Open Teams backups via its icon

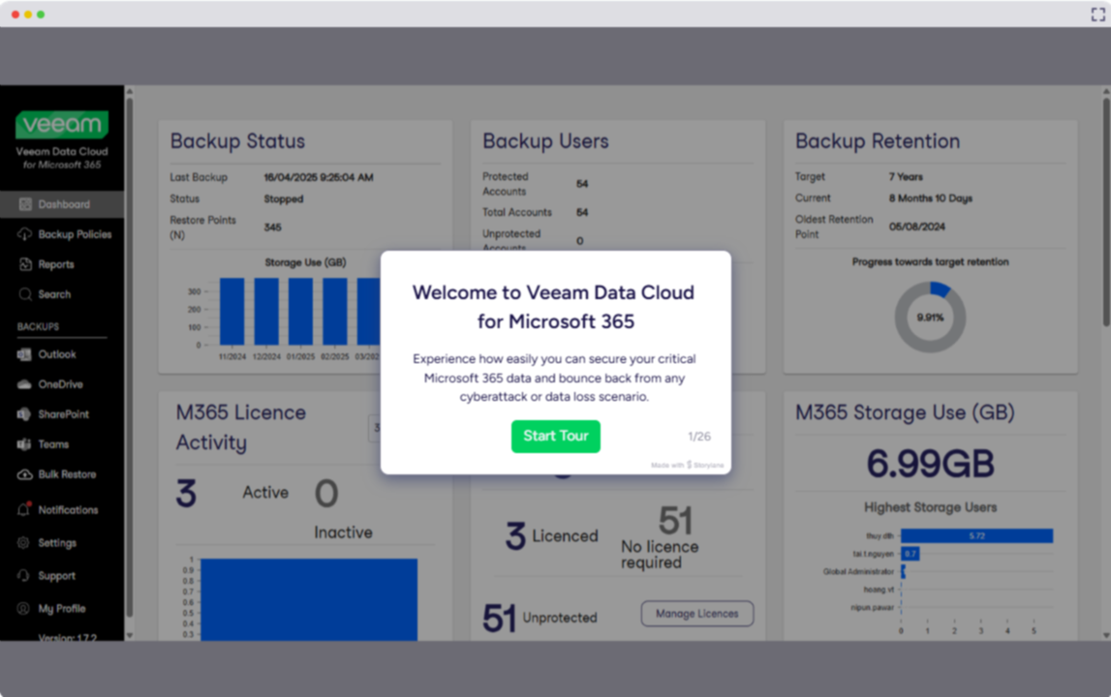click(25, 444)
